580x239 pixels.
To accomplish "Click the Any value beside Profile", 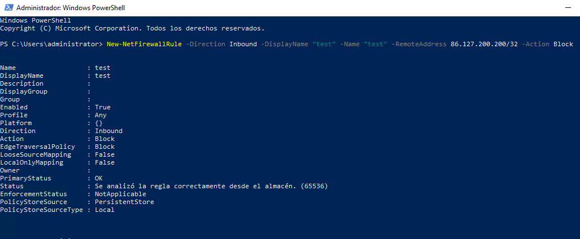I will (101, 115).
